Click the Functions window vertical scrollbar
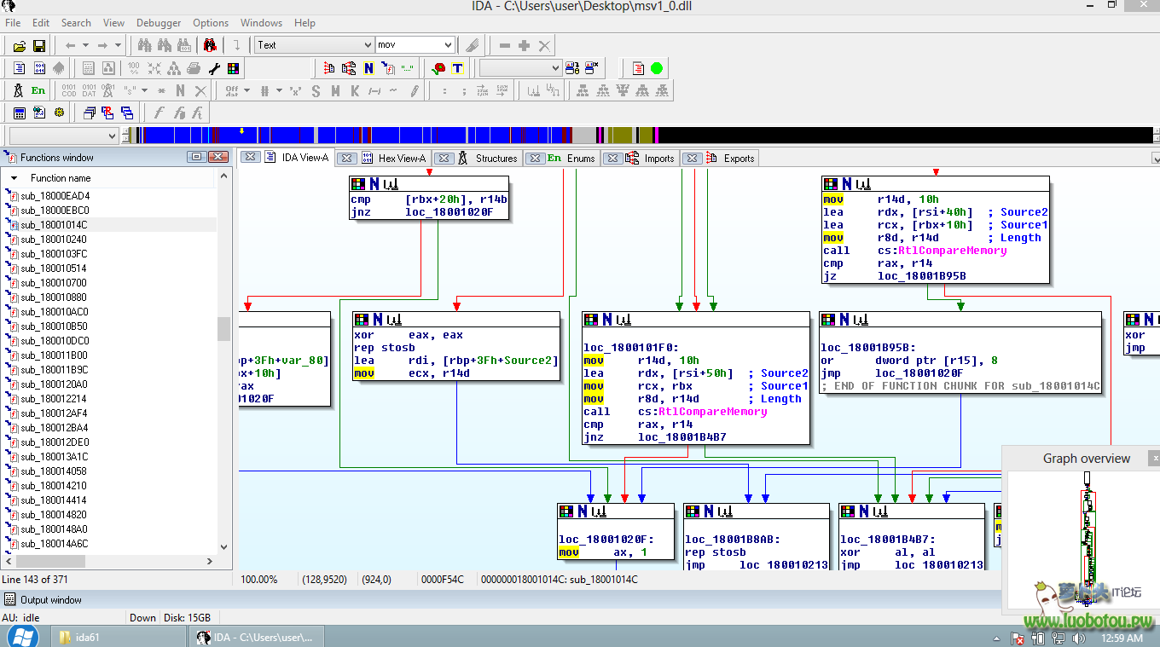1160x647 pixels. click(x=224, y=362)
